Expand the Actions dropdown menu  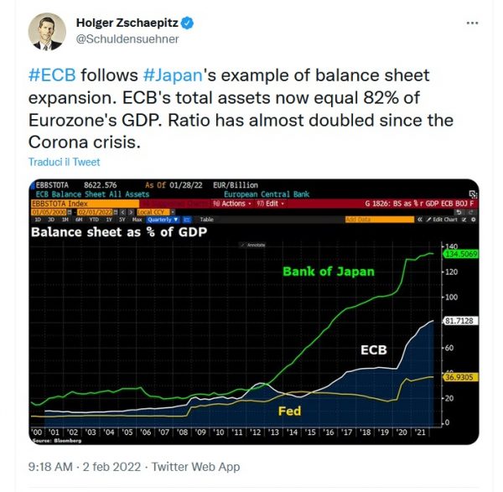232,204
